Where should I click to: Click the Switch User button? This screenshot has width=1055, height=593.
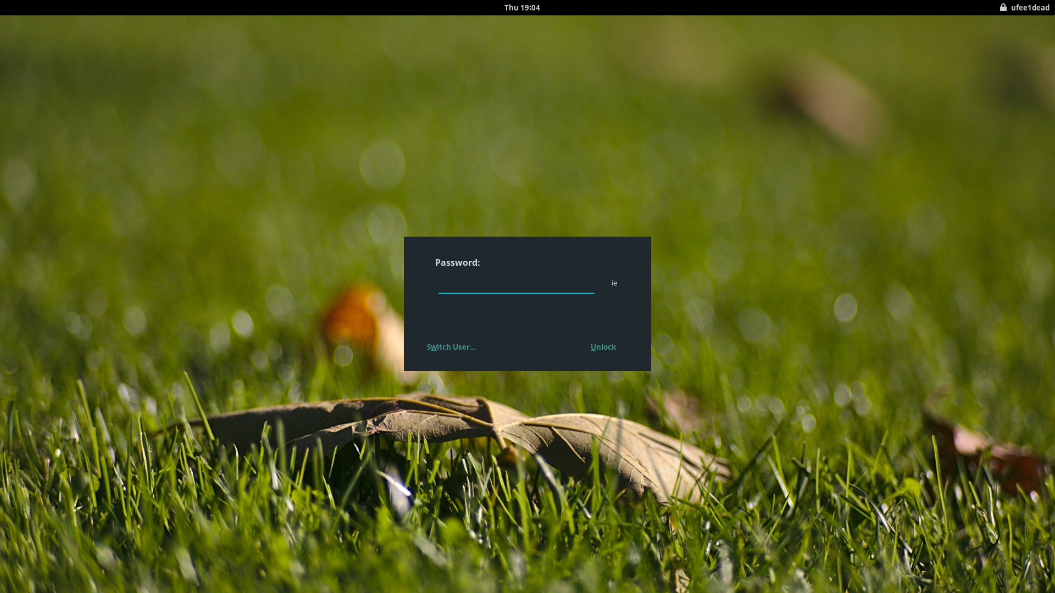click(x=451, y=347)
